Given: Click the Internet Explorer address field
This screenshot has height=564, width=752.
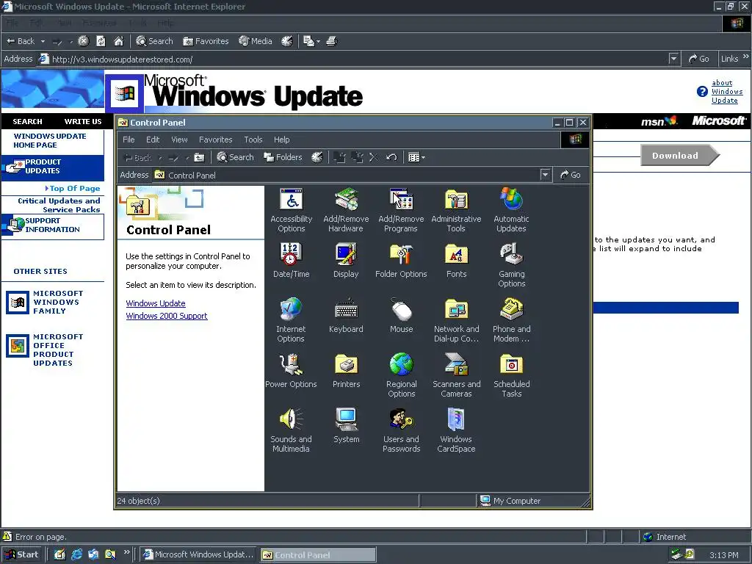Looking at the screenshot, I should point(358,59).
